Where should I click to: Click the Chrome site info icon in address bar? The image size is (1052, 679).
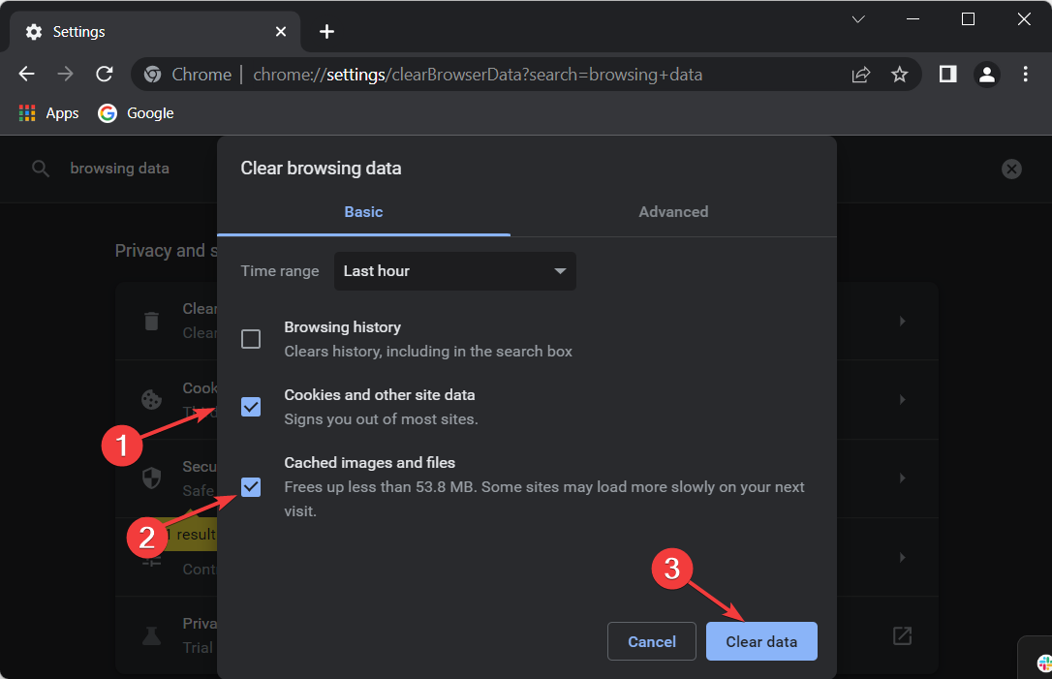(153, 75)
